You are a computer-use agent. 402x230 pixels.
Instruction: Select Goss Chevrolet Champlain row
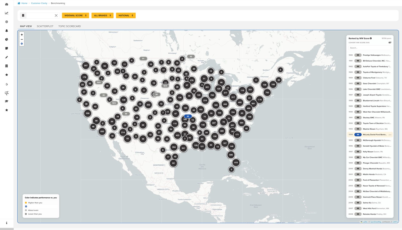(370, 83)
